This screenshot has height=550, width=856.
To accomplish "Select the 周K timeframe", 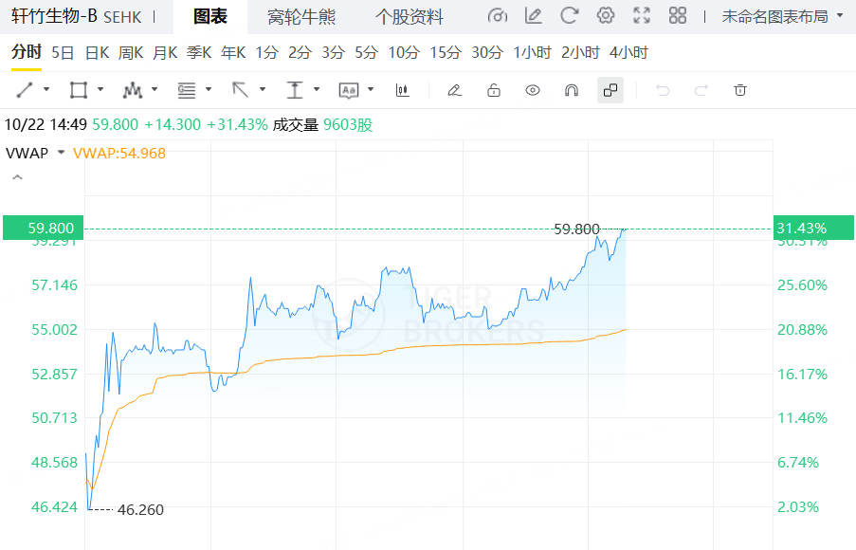I will pos(131,52).
